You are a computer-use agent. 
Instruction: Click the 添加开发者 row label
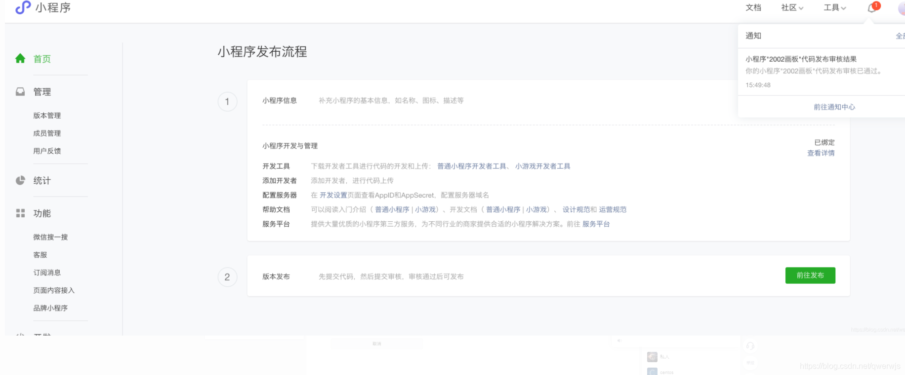coord(280,181)
